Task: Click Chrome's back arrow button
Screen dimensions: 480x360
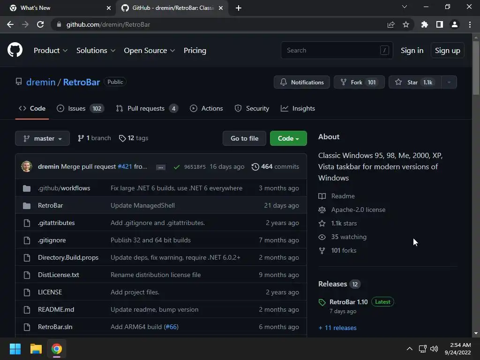Action: pos(10,24)
